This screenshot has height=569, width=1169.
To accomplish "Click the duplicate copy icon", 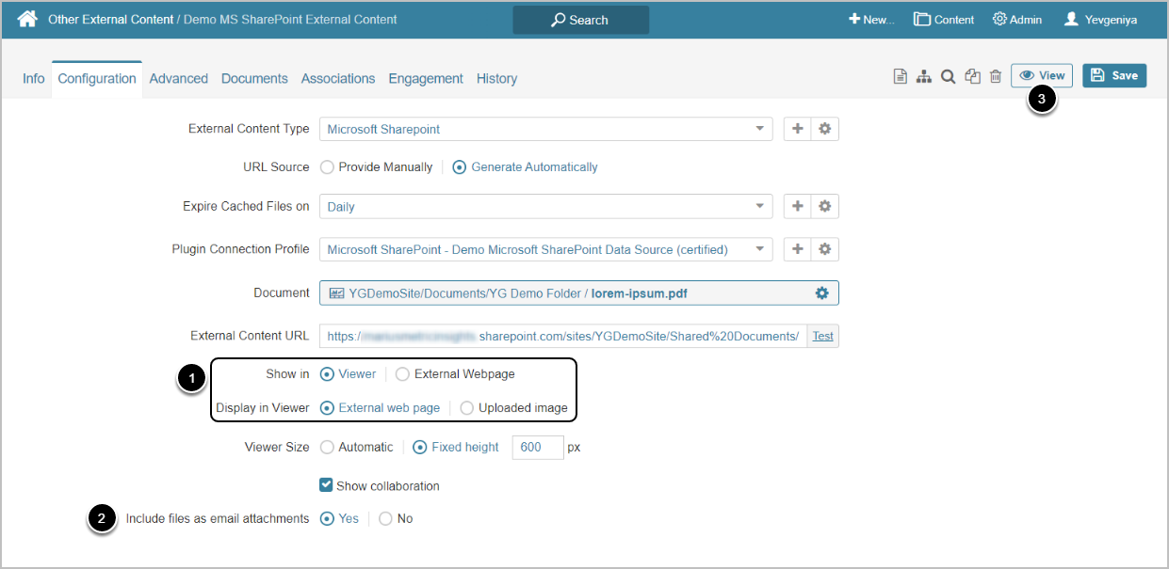I will point(973,76).
